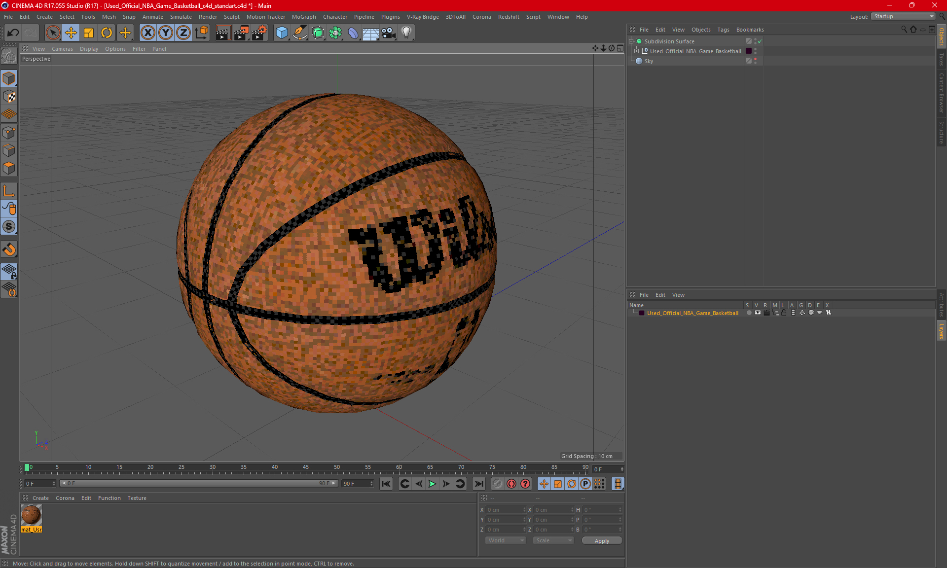Activate the Move tool in top toolbar
This screenshot has width=947, height=568.
point(71,33)
